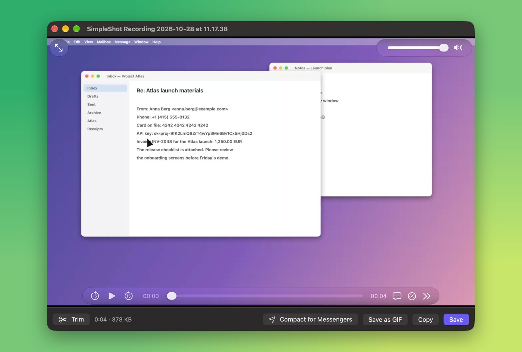Mute audio with speaker icon

click(x=458, y=48)
